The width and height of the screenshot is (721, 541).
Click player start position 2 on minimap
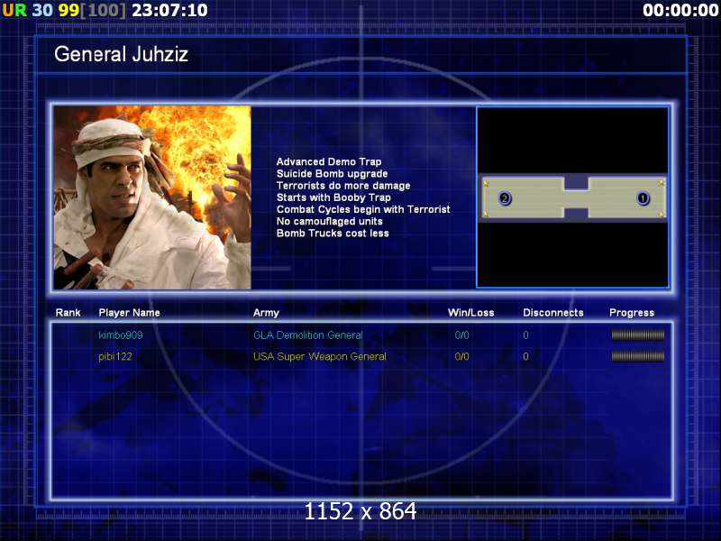pos(505,198)
